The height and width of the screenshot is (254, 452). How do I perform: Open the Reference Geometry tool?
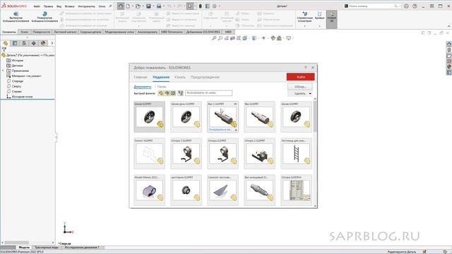click(304, 17)
